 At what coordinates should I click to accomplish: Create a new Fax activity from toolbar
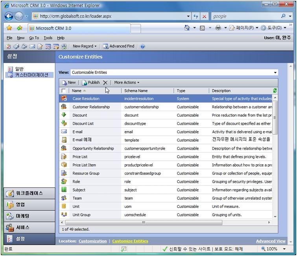coord(16,46)
